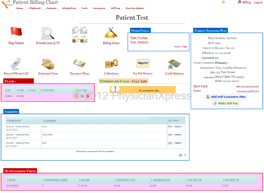Open the Family Page link

[x=180, y=47]
